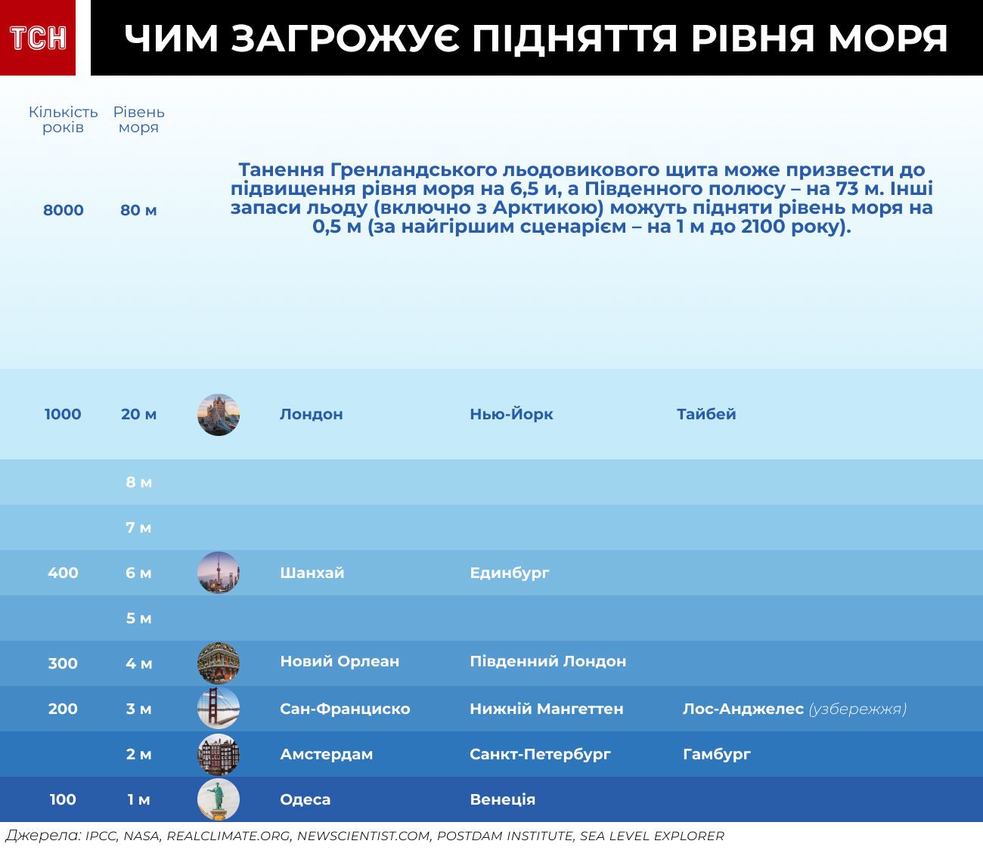Click the Golden Gate Bridge circular image
983x850 pixels.
coord(219,709)
